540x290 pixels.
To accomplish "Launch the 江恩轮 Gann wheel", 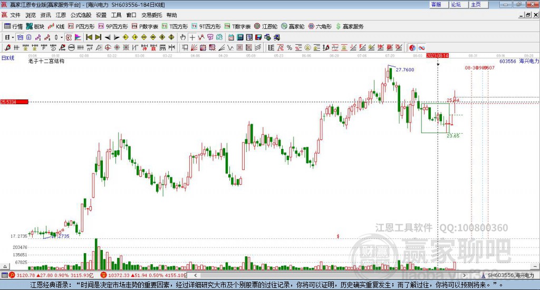I will 266,26.
